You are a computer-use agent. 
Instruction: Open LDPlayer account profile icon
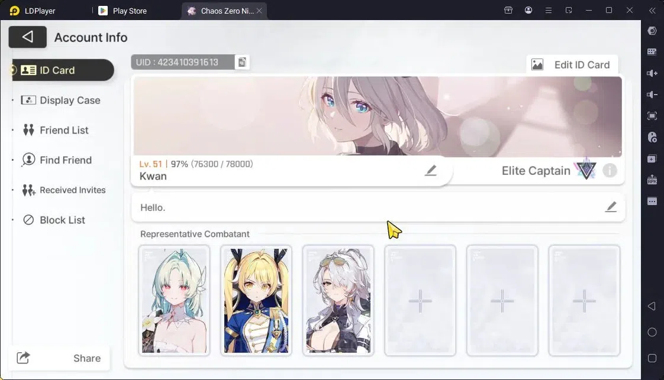(528, 10)
